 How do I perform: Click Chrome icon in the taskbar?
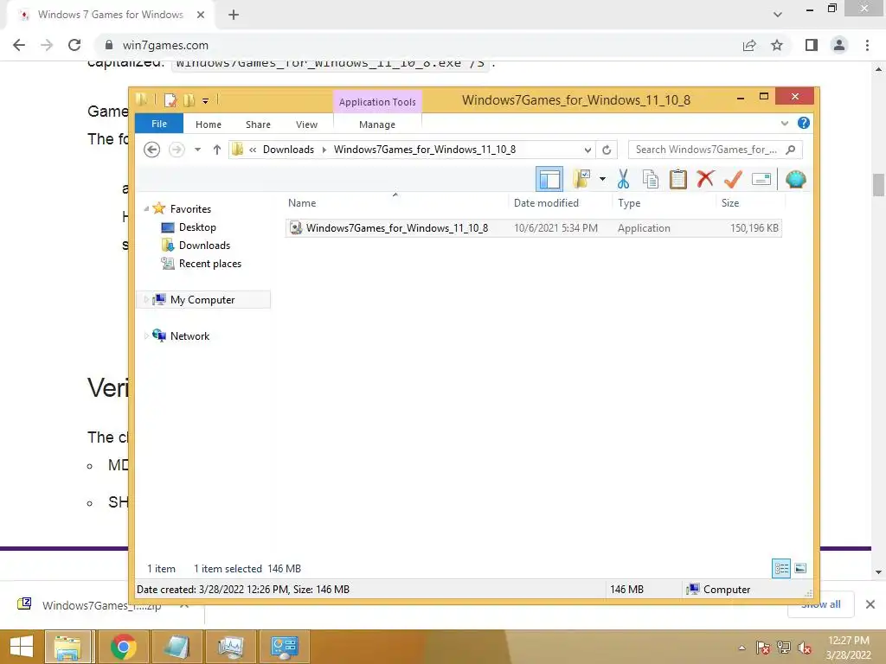coord(123,647)
